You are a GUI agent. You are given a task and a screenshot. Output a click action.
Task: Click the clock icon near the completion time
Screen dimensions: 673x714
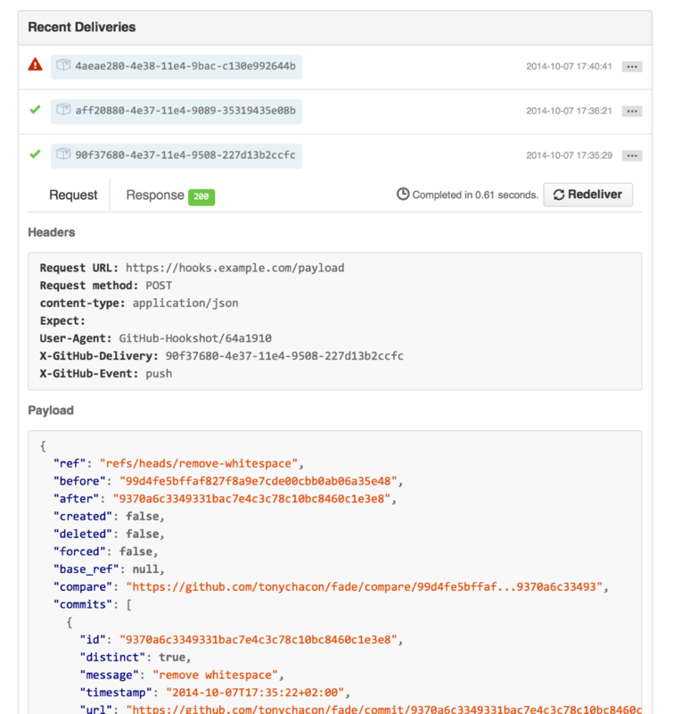coord(404,194)
